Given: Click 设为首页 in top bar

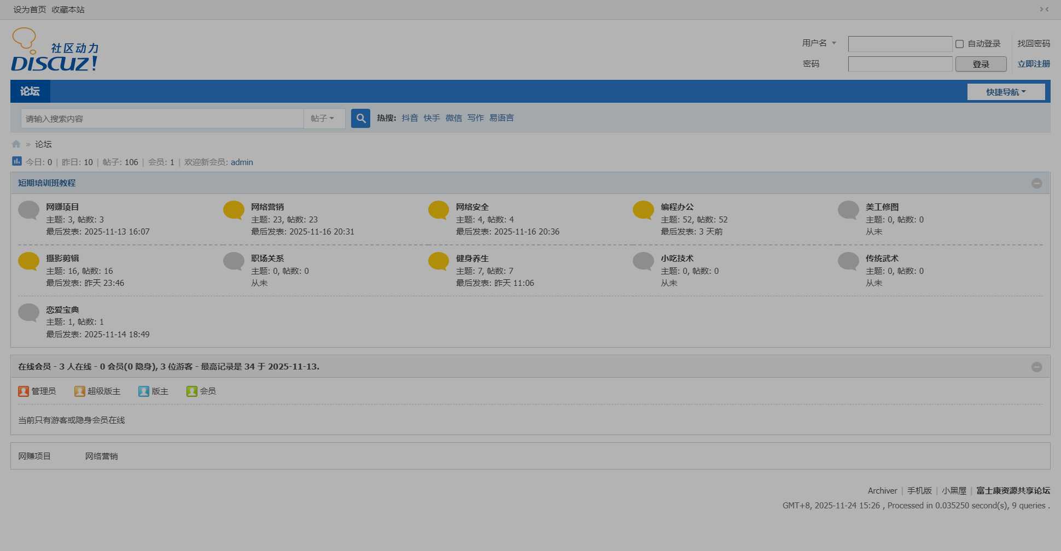Looking at the screenshot, I should coord(30,9).
